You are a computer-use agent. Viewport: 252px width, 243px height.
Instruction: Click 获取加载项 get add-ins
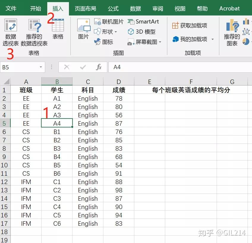coord(190,25)
